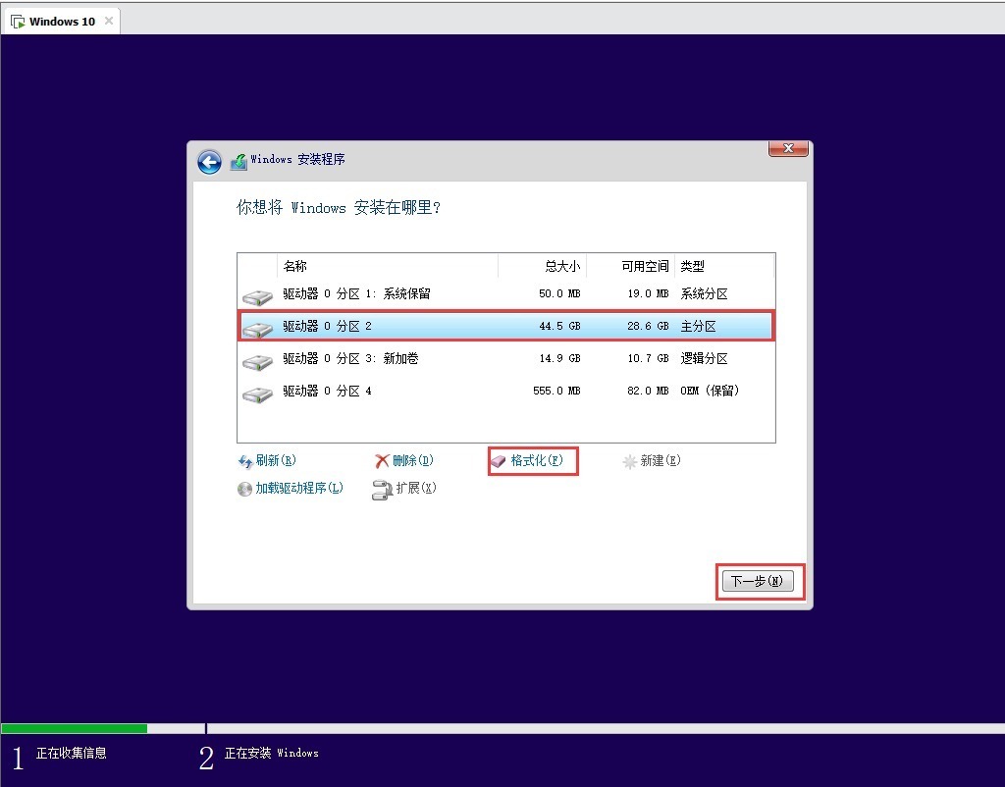This screenshot has width=1005, height=787.
Task: Select row 驱动器 0 分区 1: 系统保留
Action: click(506, 294)
